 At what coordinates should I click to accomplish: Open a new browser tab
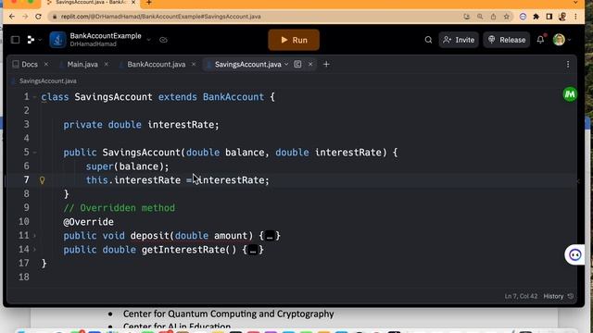[x=149, y=3]
